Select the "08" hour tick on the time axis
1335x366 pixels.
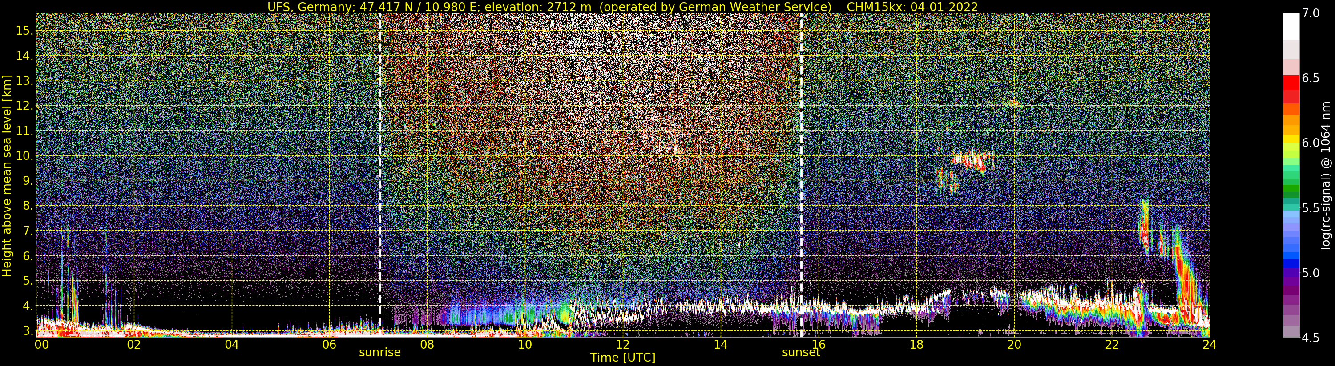(427, 344)
